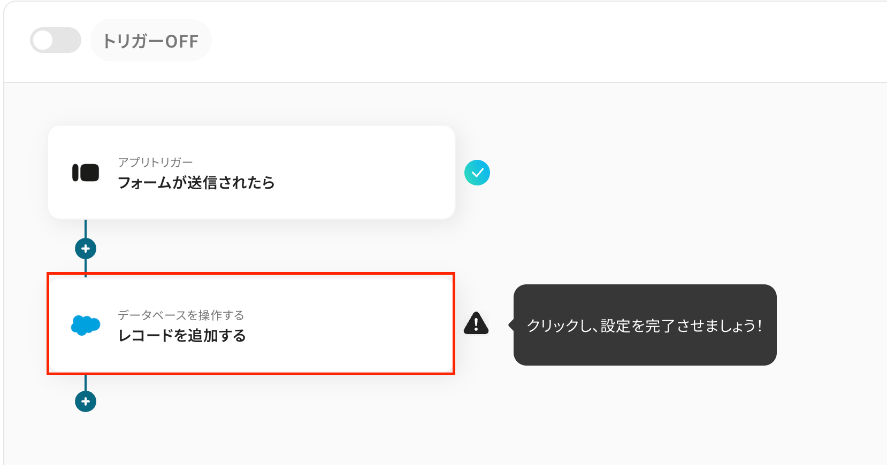887x465 pixels.
Task: Add a step below レコードを追加する
Action: click(86, 401)
